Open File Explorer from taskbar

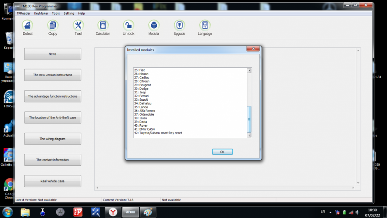[x=25, y=212]
